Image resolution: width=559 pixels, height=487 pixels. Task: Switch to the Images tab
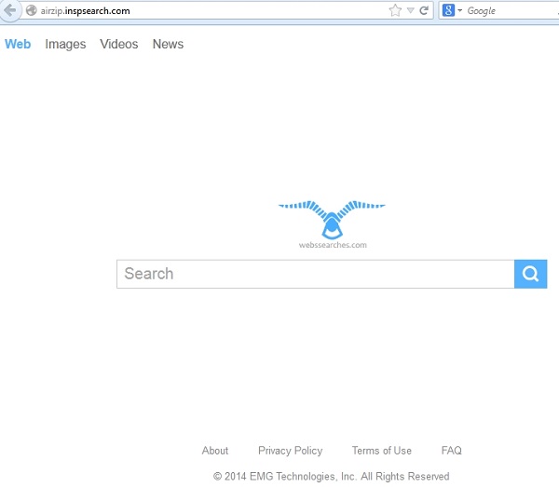click(65, 44)
